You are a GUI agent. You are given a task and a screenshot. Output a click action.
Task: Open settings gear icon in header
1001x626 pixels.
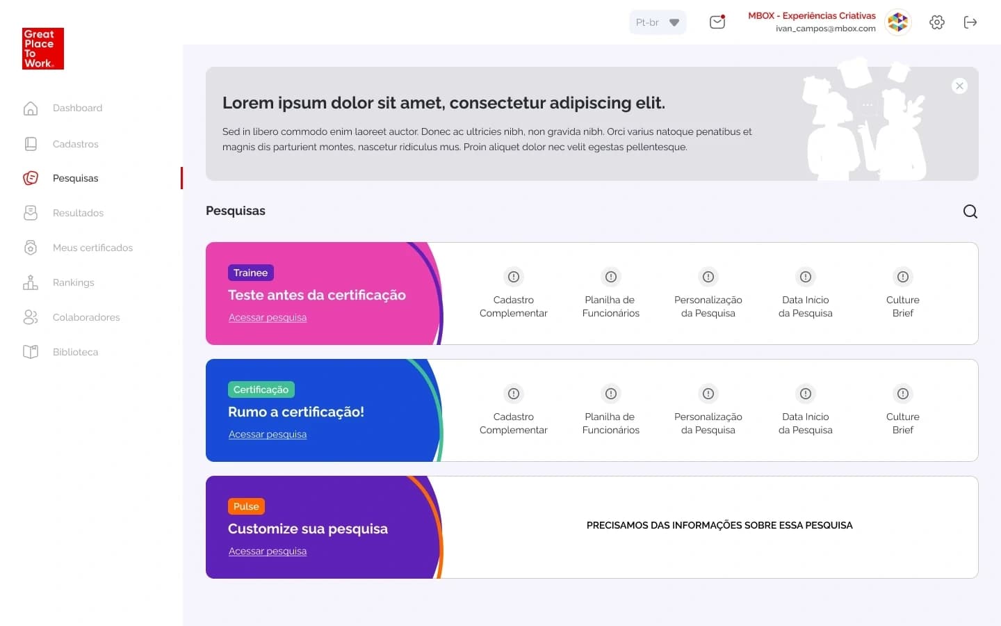point(937,22)
